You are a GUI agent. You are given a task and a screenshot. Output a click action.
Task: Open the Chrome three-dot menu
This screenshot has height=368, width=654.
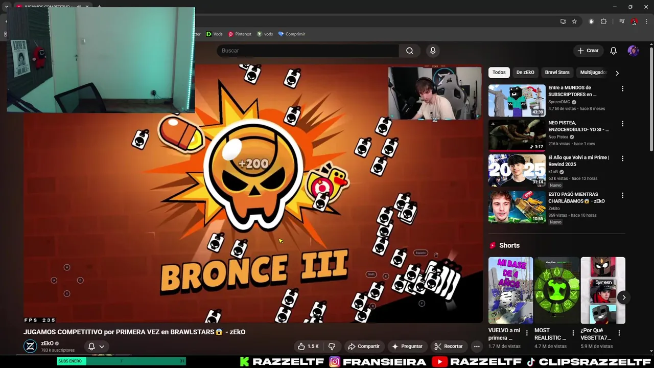pyautogui.click(x=646, y=21)
